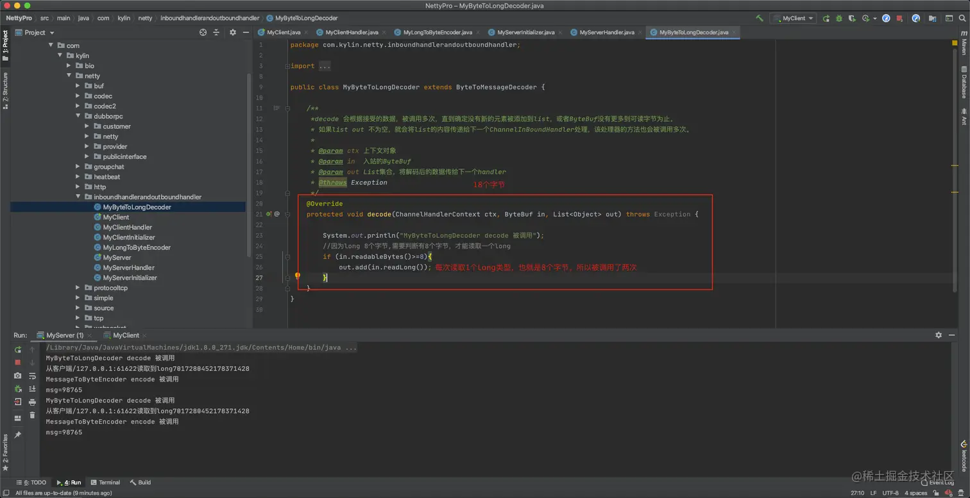Collapse the netty package folder
The image size is (970, 498).
[x=69, y=76]
